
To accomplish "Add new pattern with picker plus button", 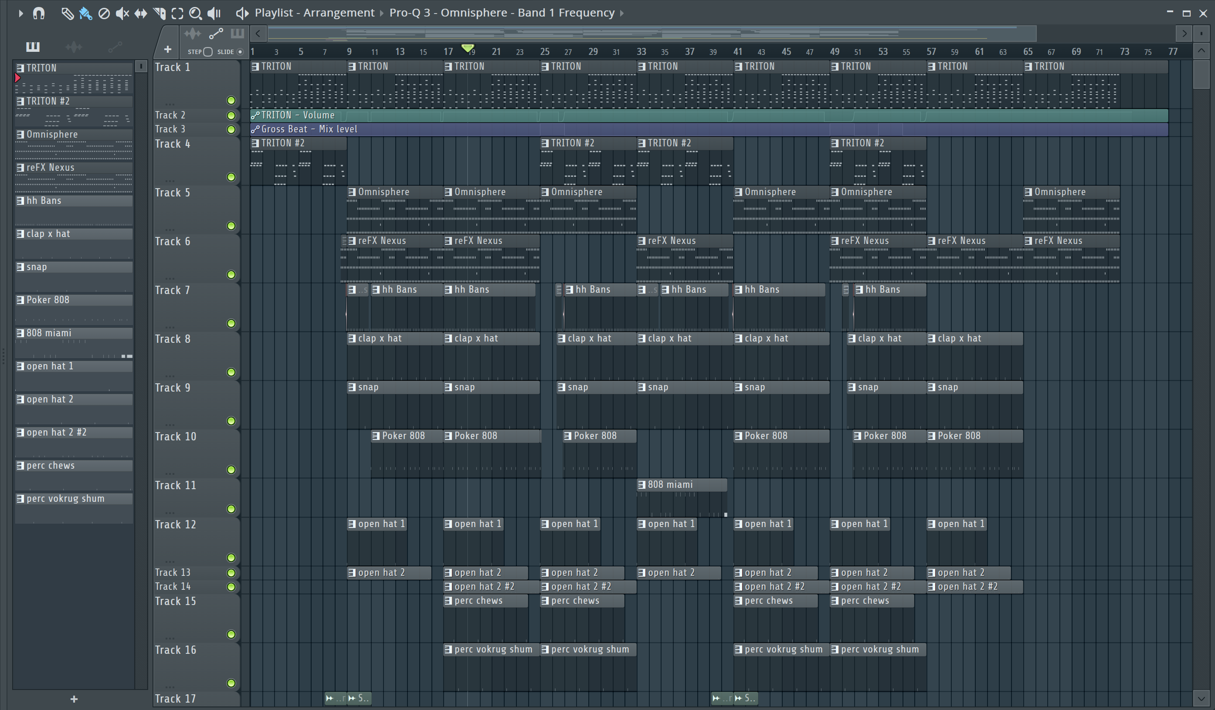I will click(74, 699).
